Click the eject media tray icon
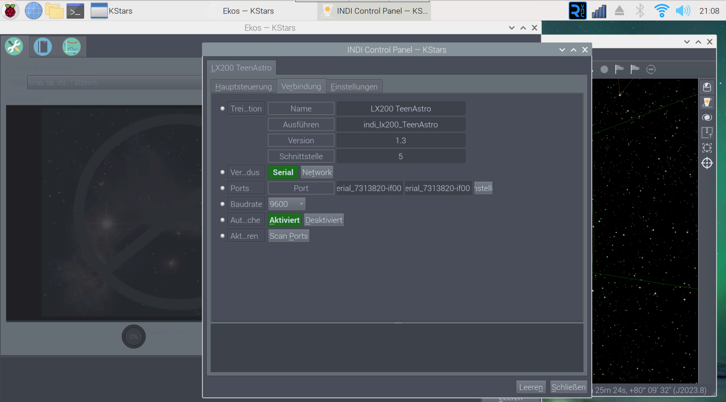This screenshot has width=726, height=402. point(619,11)
